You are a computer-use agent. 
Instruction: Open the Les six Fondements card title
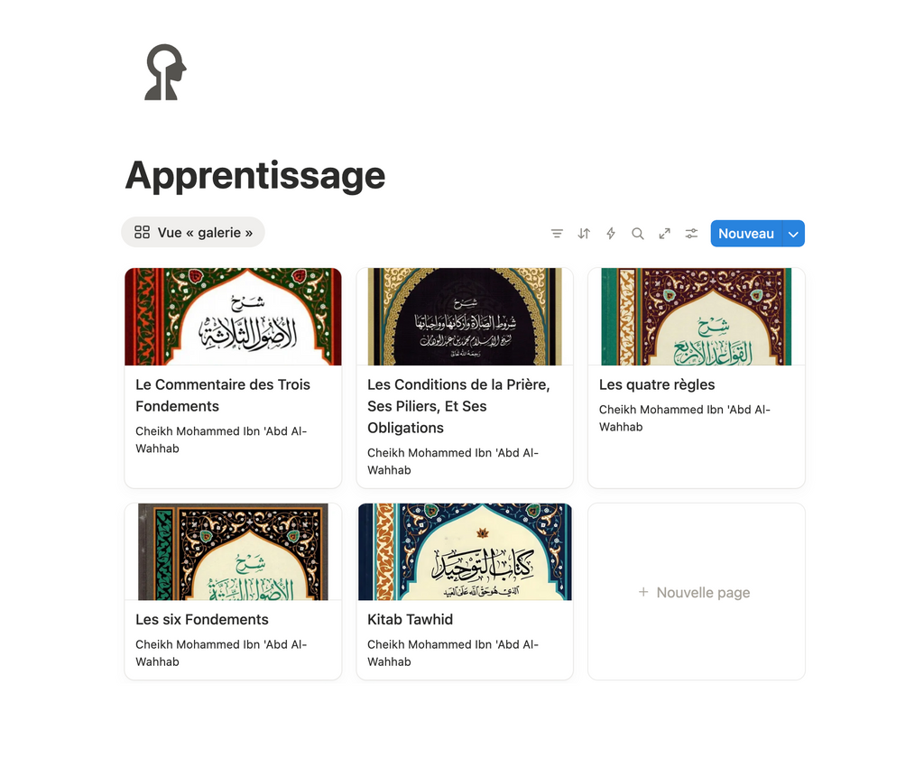[x=202, y=620]
